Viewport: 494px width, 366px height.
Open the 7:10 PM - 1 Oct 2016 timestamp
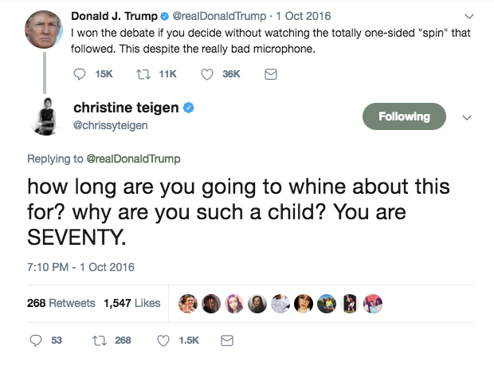(x=80, y=267)
